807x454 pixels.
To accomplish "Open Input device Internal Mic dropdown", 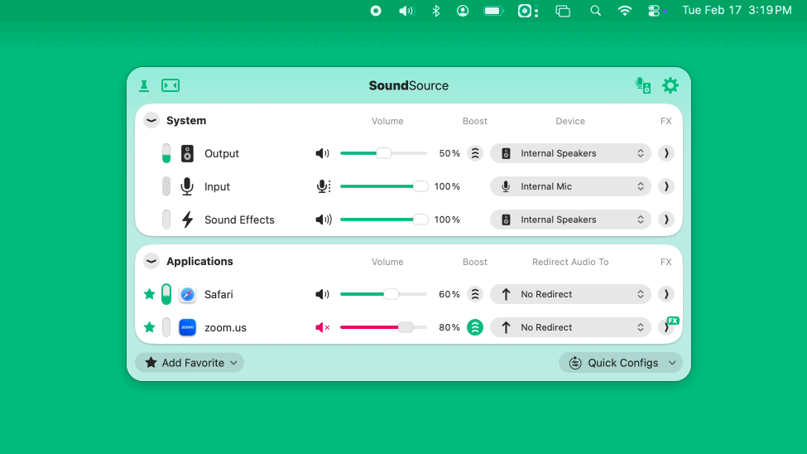I will coord(570,186).
